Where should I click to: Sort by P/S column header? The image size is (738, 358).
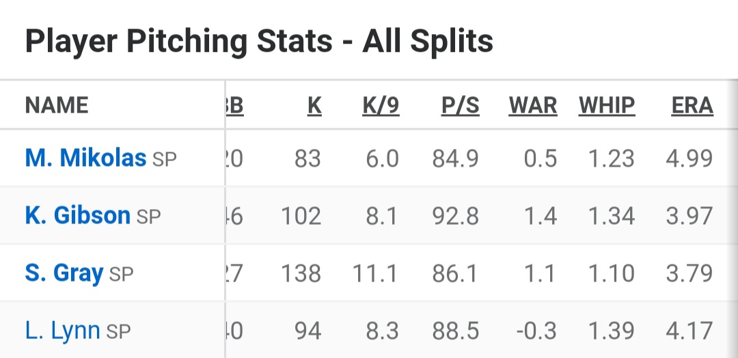[460, 106]
